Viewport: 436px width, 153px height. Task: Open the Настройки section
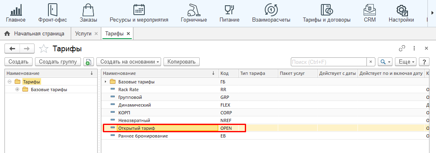(401, 13)
